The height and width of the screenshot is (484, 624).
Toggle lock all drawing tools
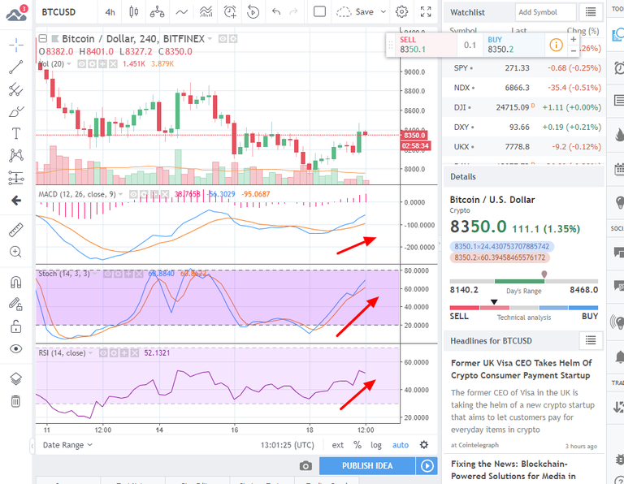(x=16, y=326)
